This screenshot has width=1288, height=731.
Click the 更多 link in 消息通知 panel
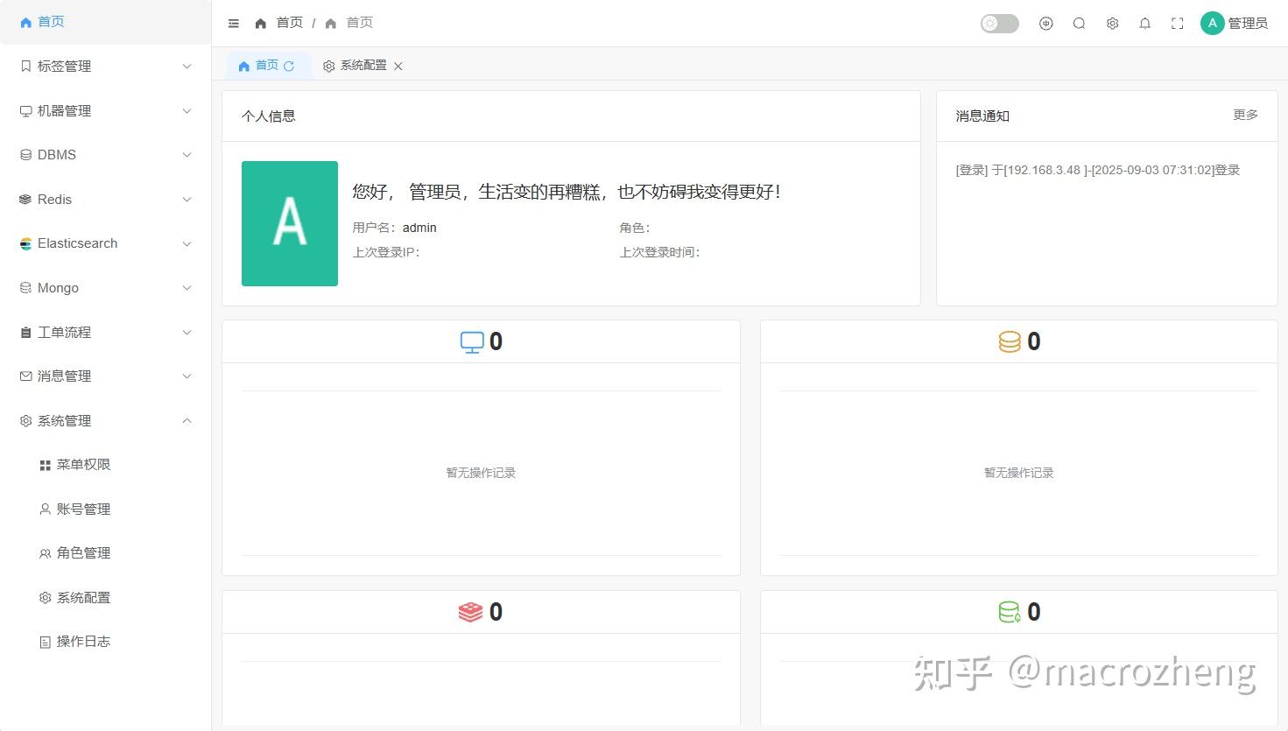[1245, 115]
